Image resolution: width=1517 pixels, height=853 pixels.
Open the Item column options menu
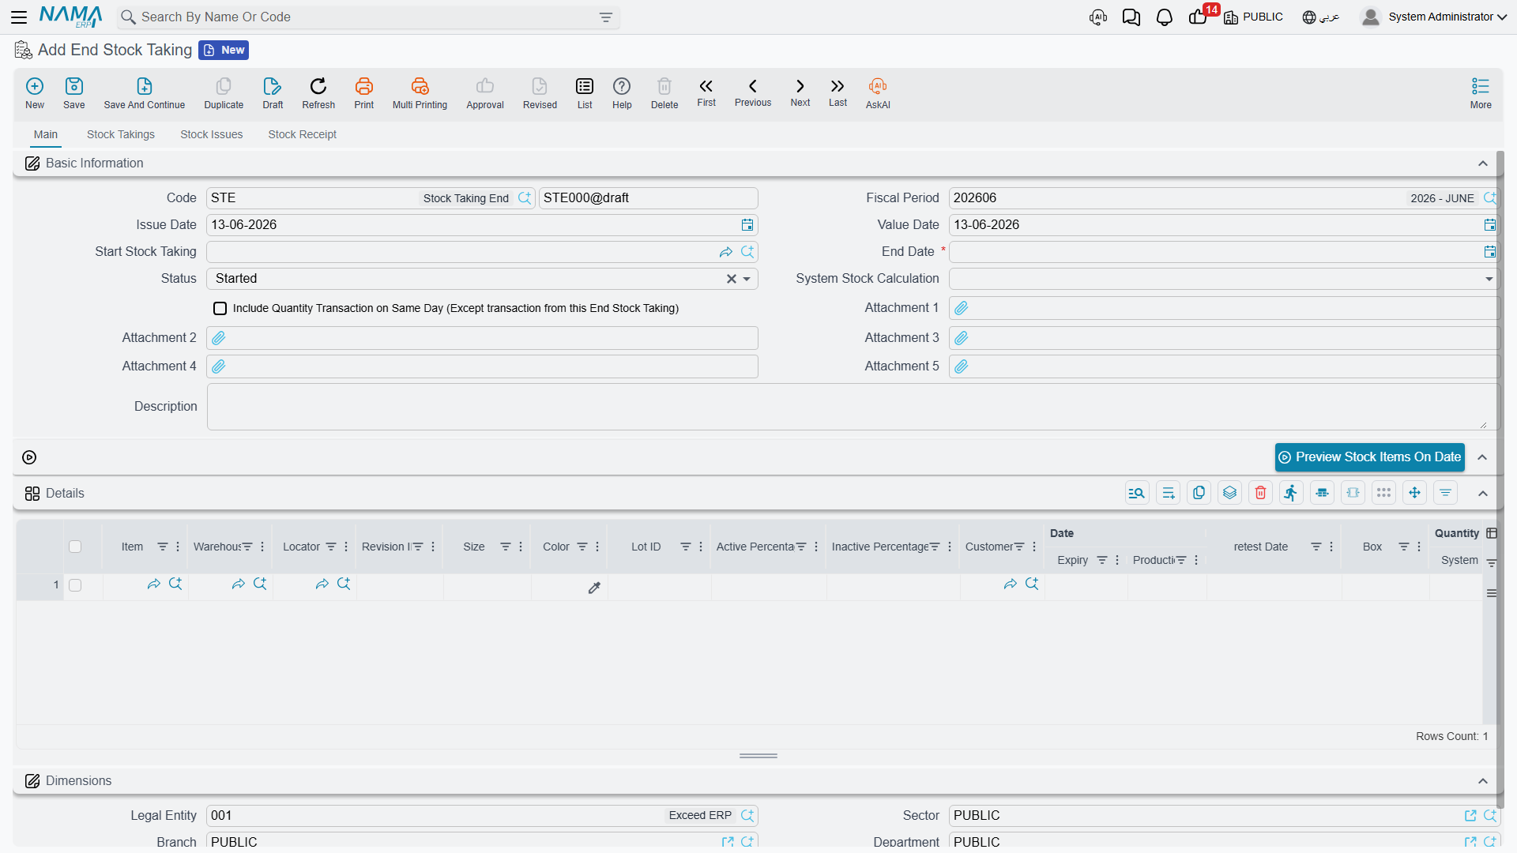(178, 547)
